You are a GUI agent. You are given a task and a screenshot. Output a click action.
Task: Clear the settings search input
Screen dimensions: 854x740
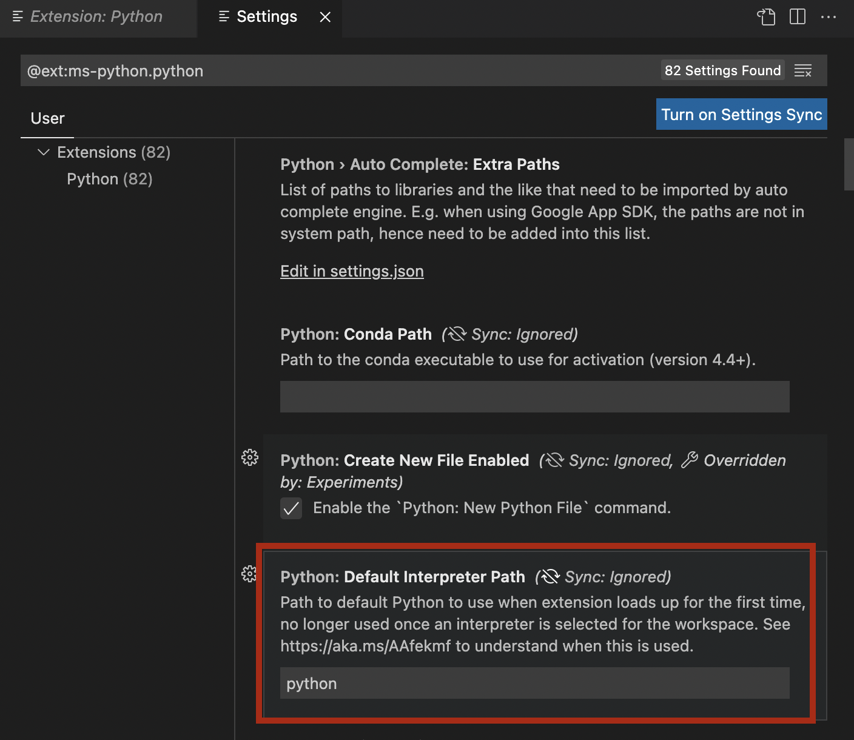tap(803, 71)
